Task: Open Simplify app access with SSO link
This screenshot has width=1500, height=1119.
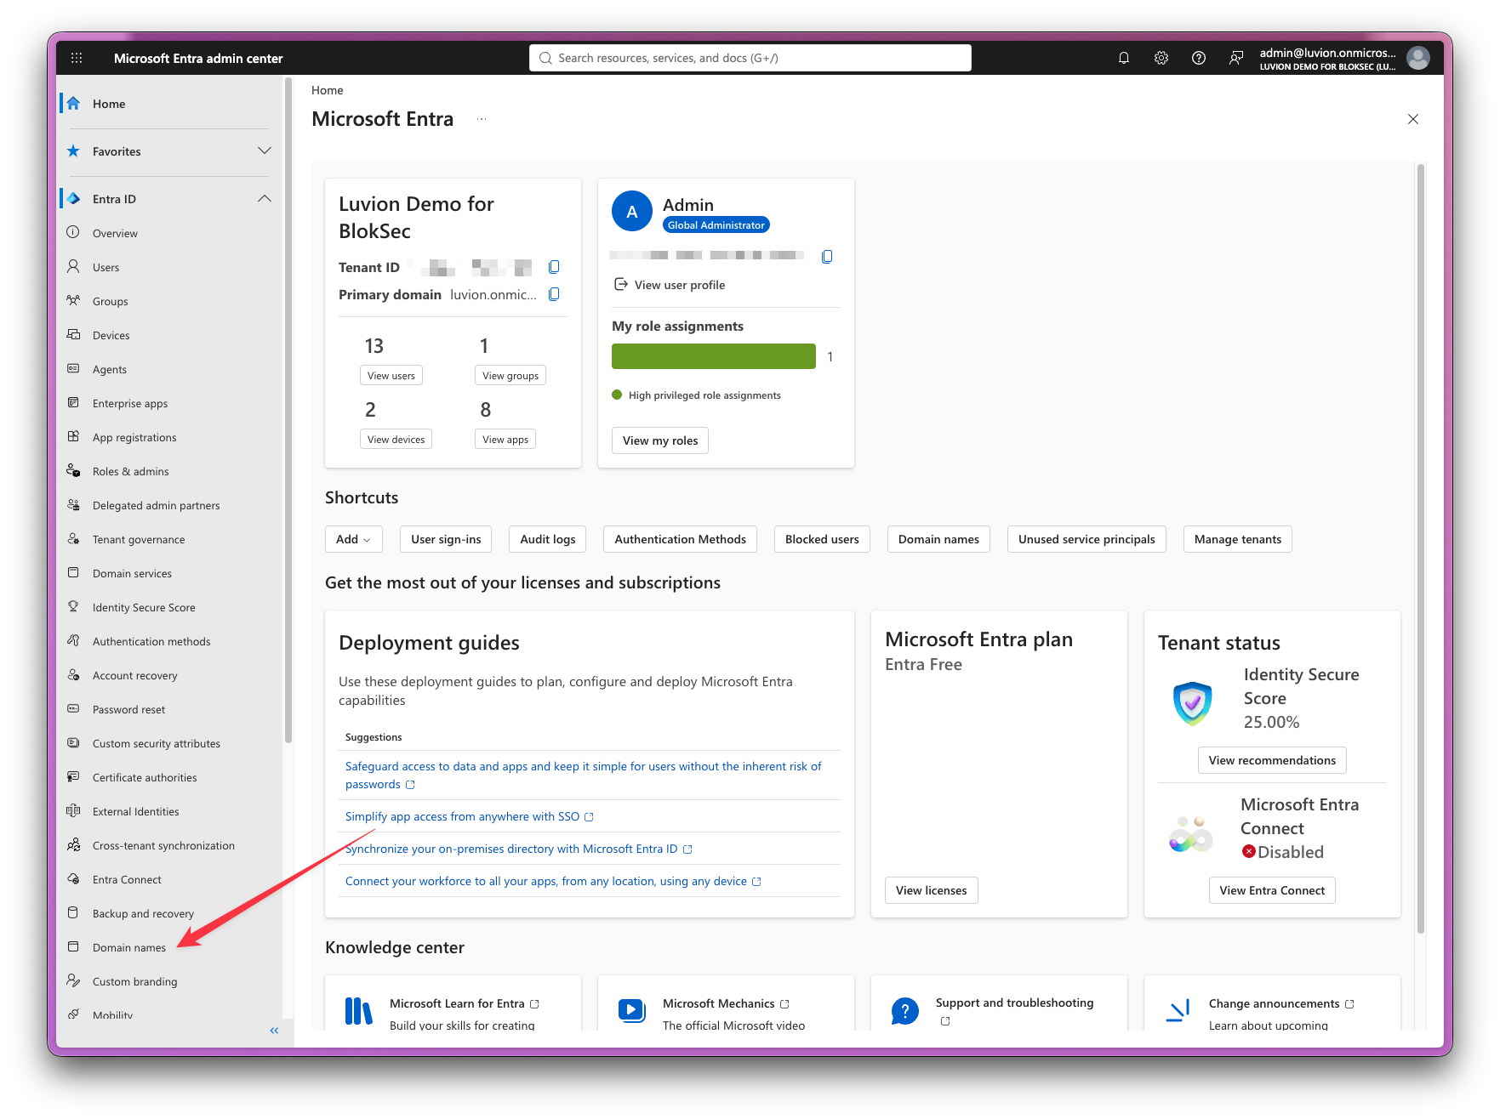Action: pos(470,816)
